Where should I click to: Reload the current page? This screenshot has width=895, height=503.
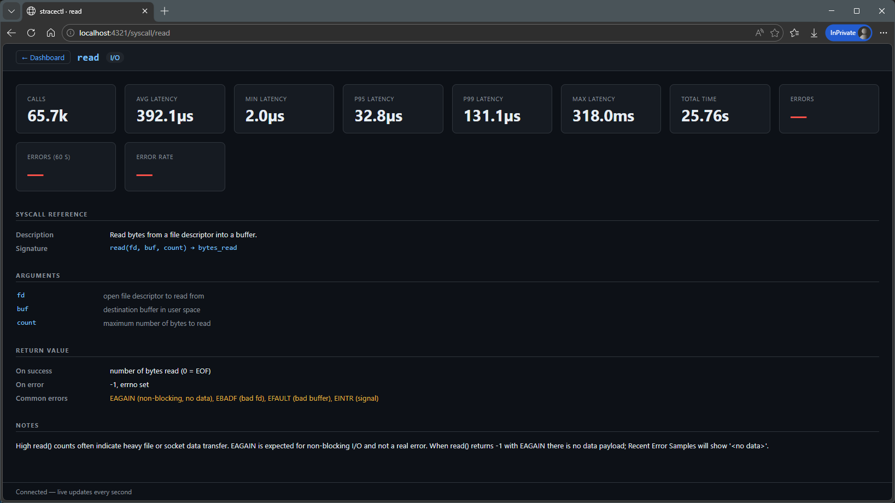point(31,33)
